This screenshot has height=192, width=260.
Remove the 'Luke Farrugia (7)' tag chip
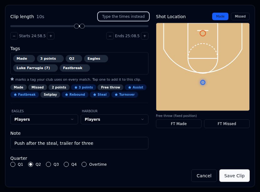pyautogui.click(x=36, y=68)
